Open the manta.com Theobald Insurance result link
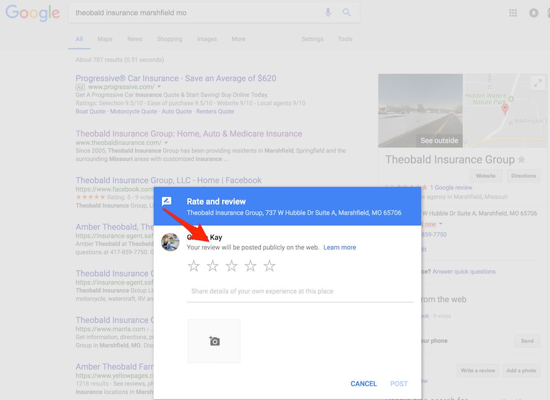Image resolution: width=550 pixels, height=400 pixels. pos(114,320)
